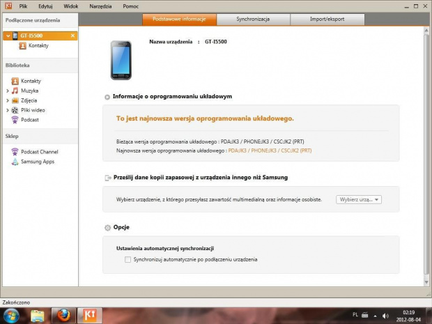The width and height of the screenshot is (432, 324).
Task: Open the Podcast Channel store icon
Action: tap(15, 152)
